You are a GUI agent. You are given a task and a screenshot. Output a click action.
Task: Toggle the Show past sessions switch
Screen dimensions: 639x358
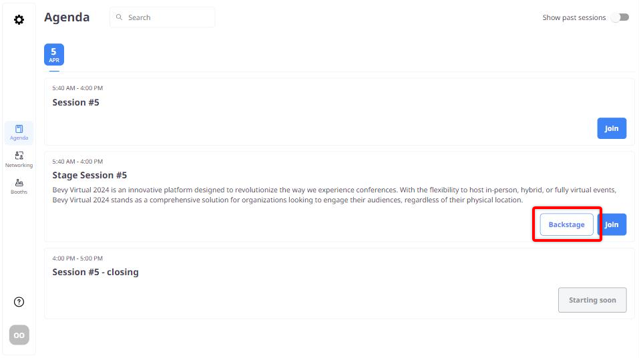click(x=620, y=17)
